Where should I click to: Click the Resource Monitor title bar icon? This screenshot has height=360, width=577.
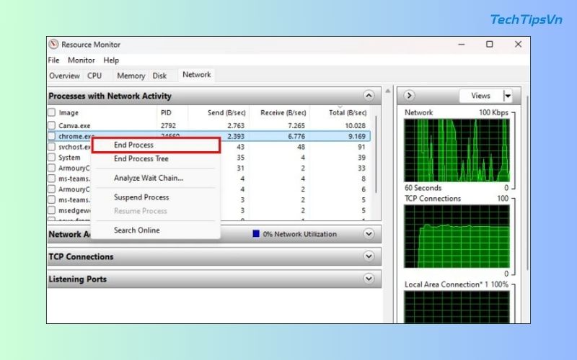53,45
